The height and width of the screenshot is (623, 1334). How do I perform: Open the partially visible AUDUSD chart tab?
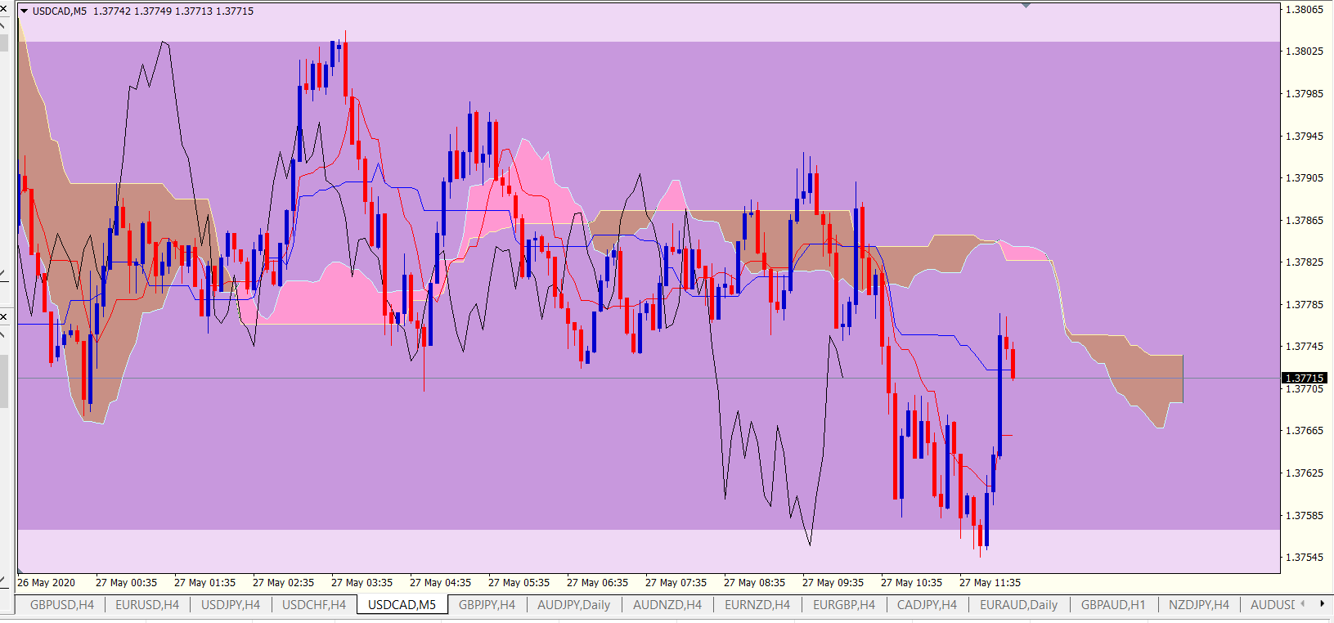tap(1273, 605)
